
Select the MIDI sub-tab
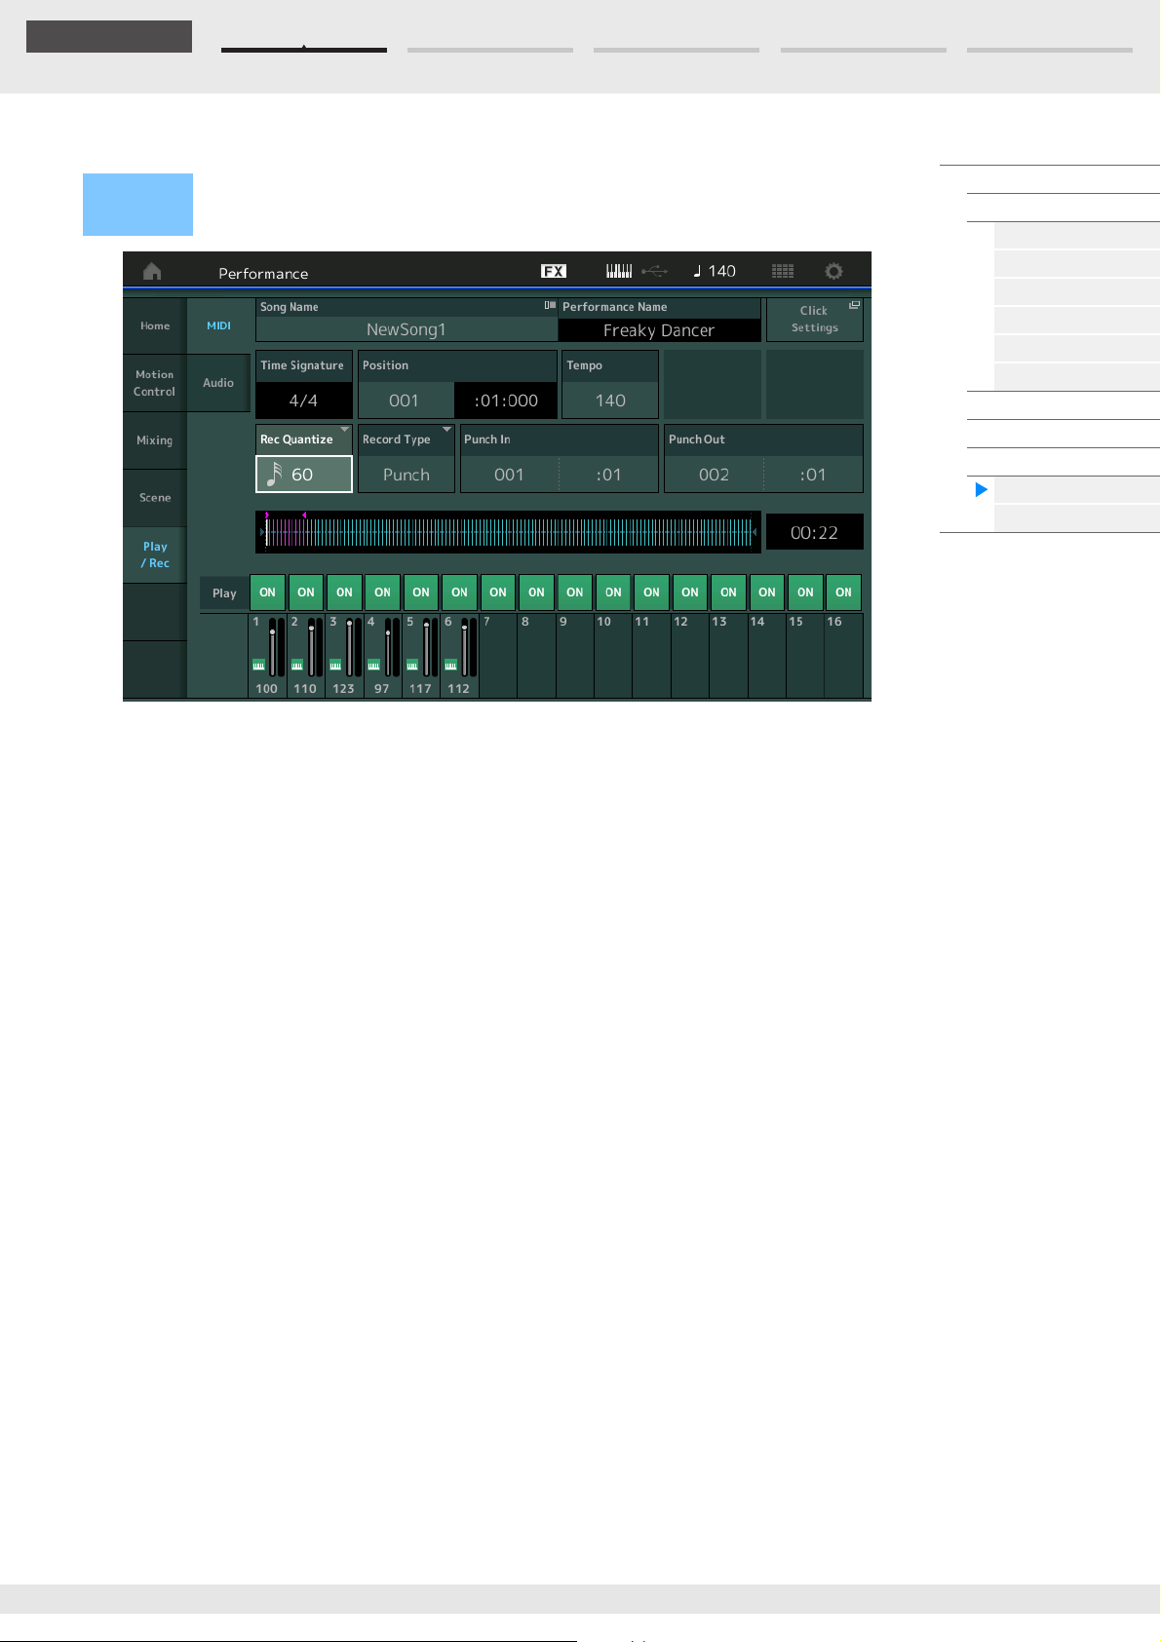(x=218, y=326)
